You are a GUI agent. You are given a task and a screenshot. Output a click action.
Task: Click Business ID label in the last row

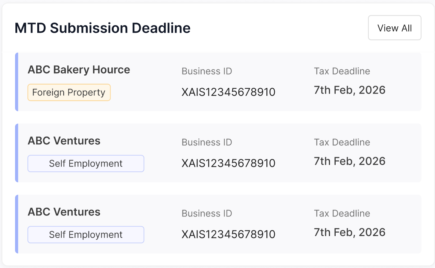click(207, 213)
